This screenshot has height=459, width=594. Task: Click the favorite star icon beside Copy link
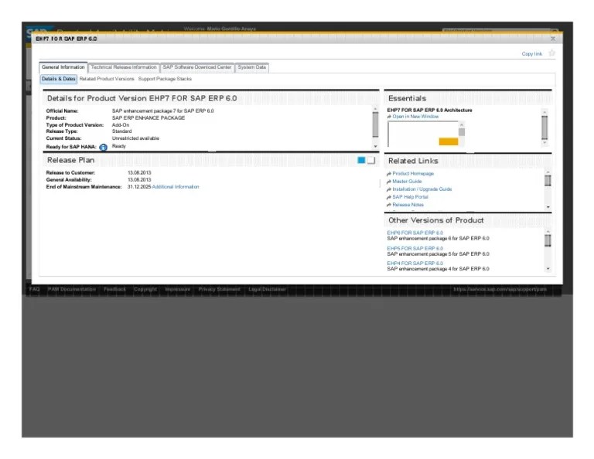coord(551,53)
